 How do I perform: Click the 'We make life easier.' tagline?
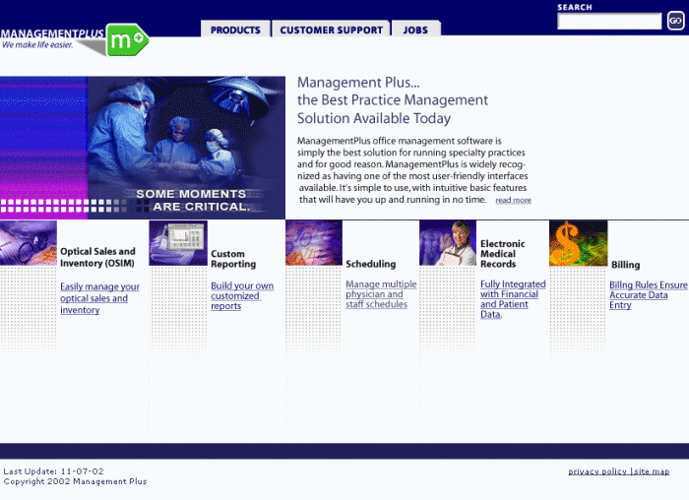point(37,45)
